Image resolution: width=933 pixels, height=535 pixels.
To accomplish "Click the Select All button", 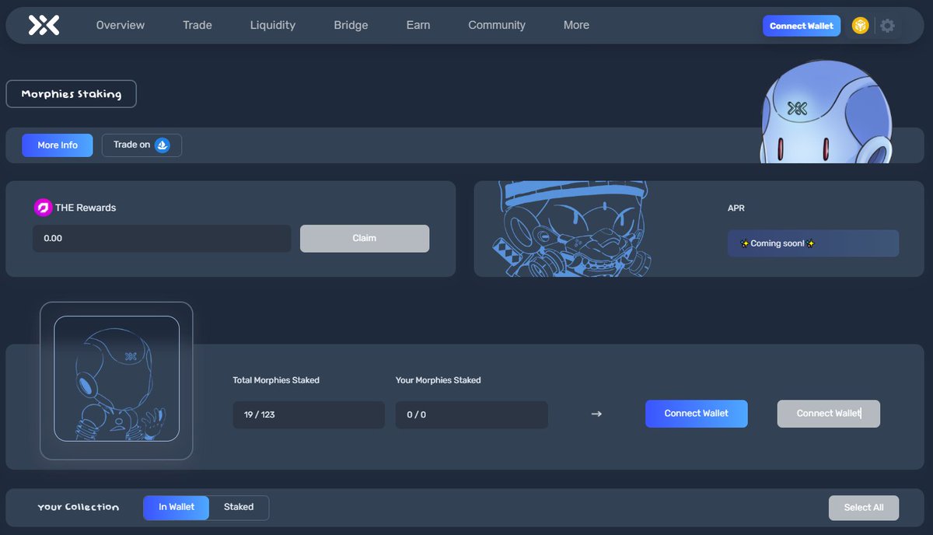I will (x=864, y=508).
